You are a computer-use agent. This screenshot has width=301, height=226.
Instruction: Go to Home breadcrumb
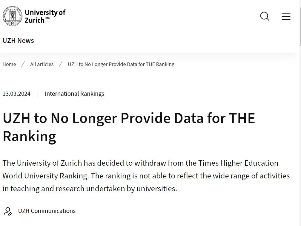coord(9,64)
